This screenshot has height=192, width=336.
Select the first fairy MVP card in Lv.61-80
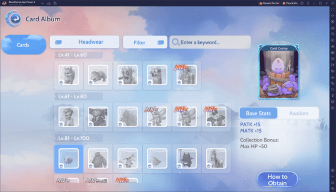pos(157,117)
